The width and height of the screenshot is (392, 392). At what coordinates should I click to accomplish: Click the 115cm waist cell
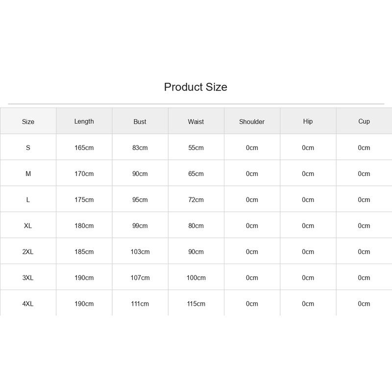tap(196, 303)
